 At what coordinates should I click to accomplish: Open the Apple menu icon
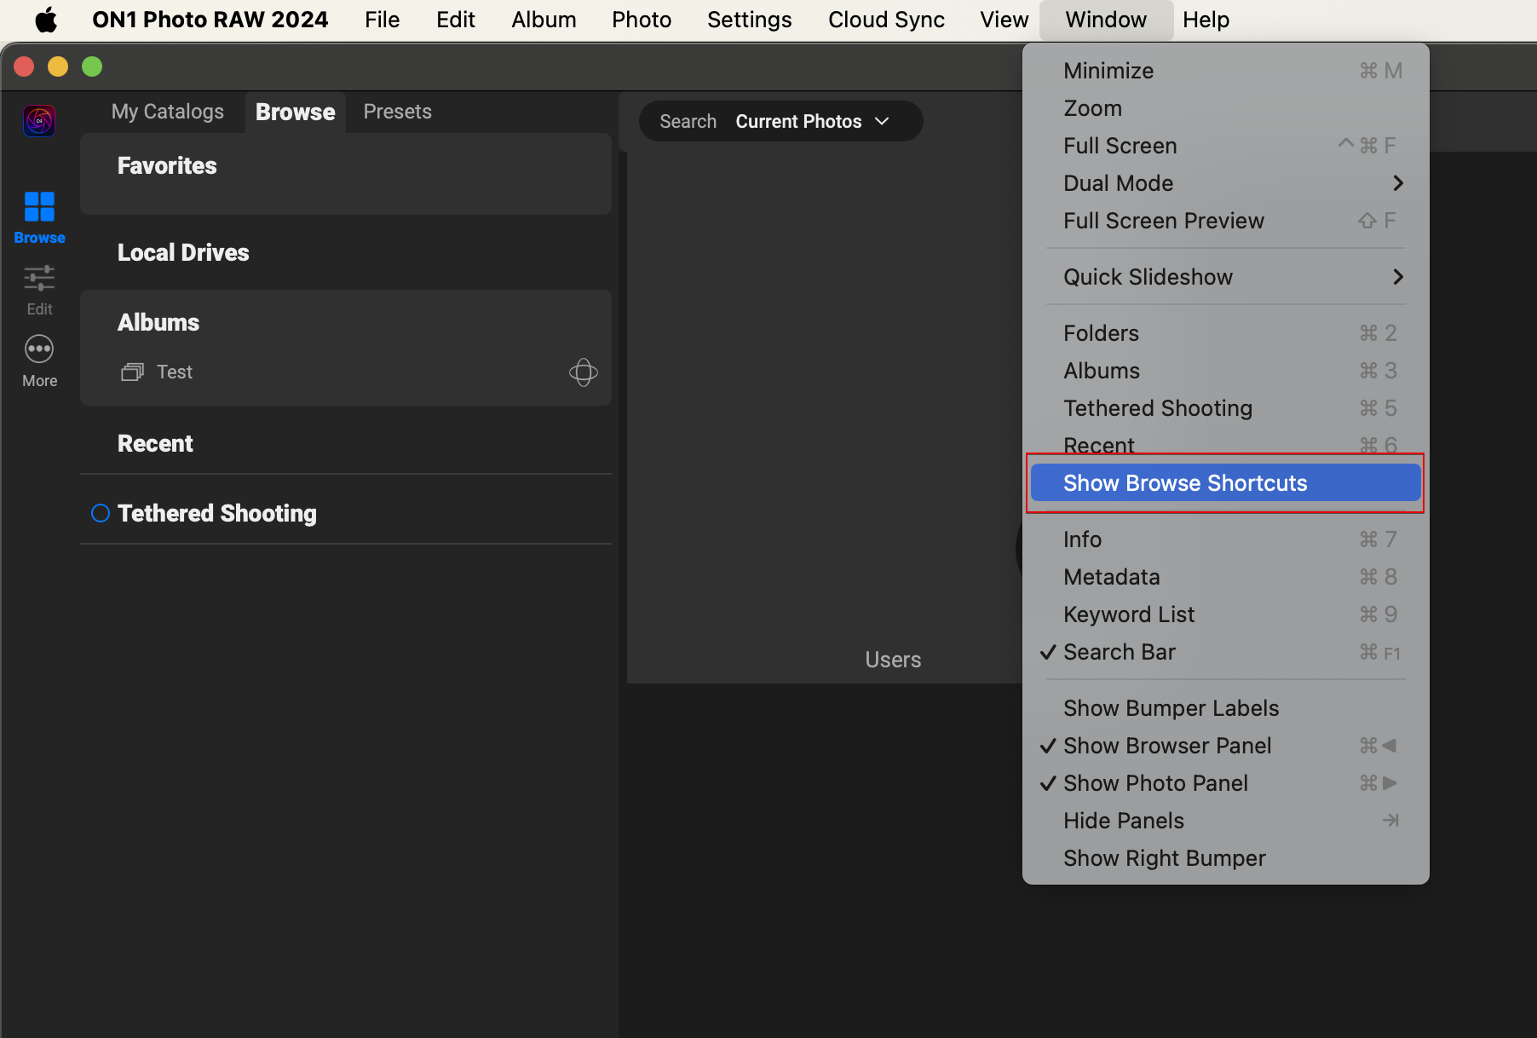(x=46, y=20)
